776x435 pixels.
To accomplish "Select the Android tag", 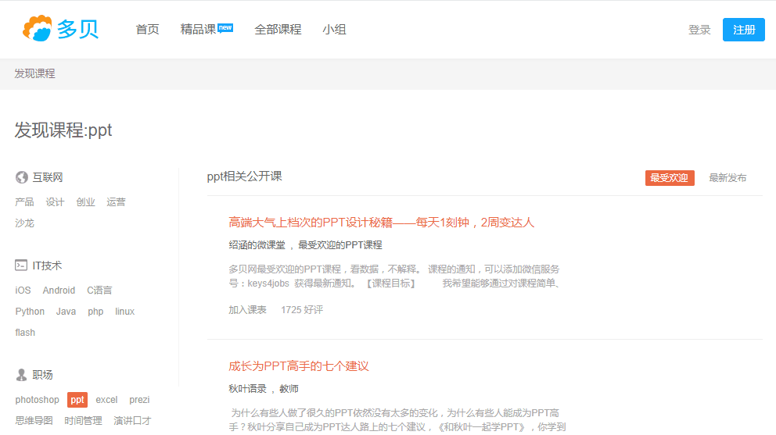I will [59, 291].
